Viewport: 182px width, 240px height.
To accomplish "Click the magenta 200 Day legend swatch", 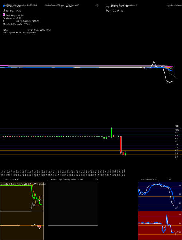I will (4, 15).
